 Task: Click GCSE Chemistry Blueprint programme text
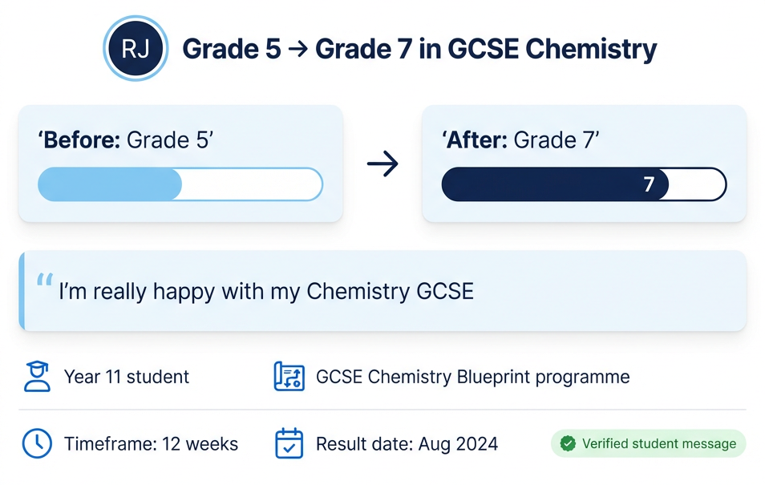(473, 377)
